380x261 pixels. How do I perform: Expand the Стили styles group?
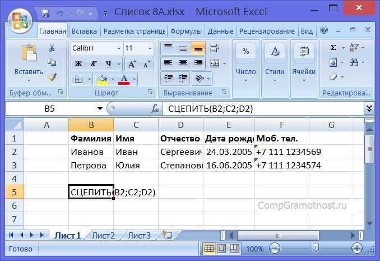click(275, 68)
